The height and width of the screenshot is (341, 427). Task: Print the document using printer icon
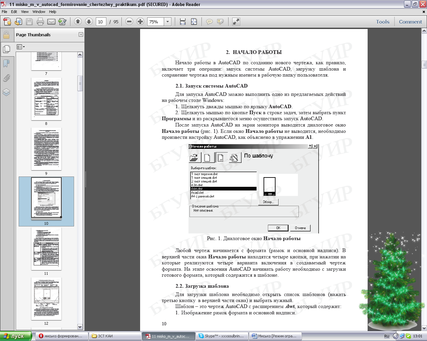(x=40, y=22)
